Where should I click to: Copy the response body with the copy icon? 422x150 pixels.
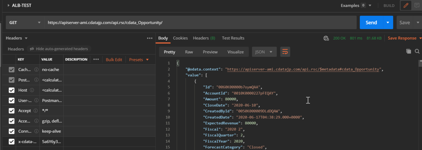[x=408, y=51]
